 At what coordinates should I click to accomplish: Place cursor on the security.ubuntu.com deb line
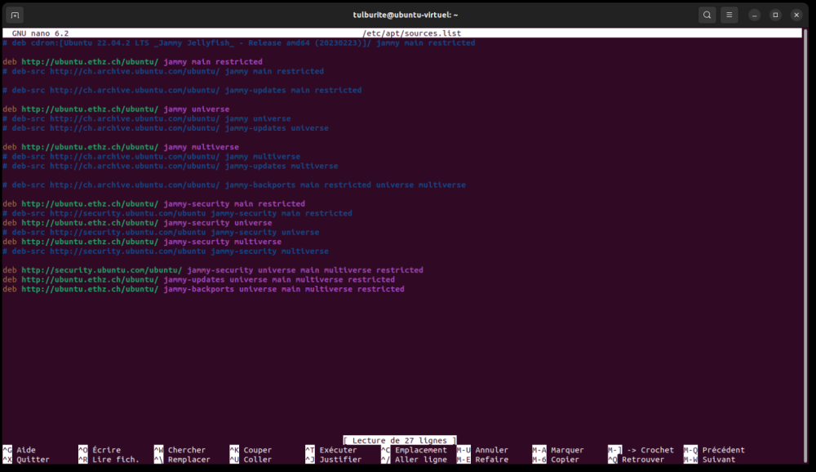212,270
